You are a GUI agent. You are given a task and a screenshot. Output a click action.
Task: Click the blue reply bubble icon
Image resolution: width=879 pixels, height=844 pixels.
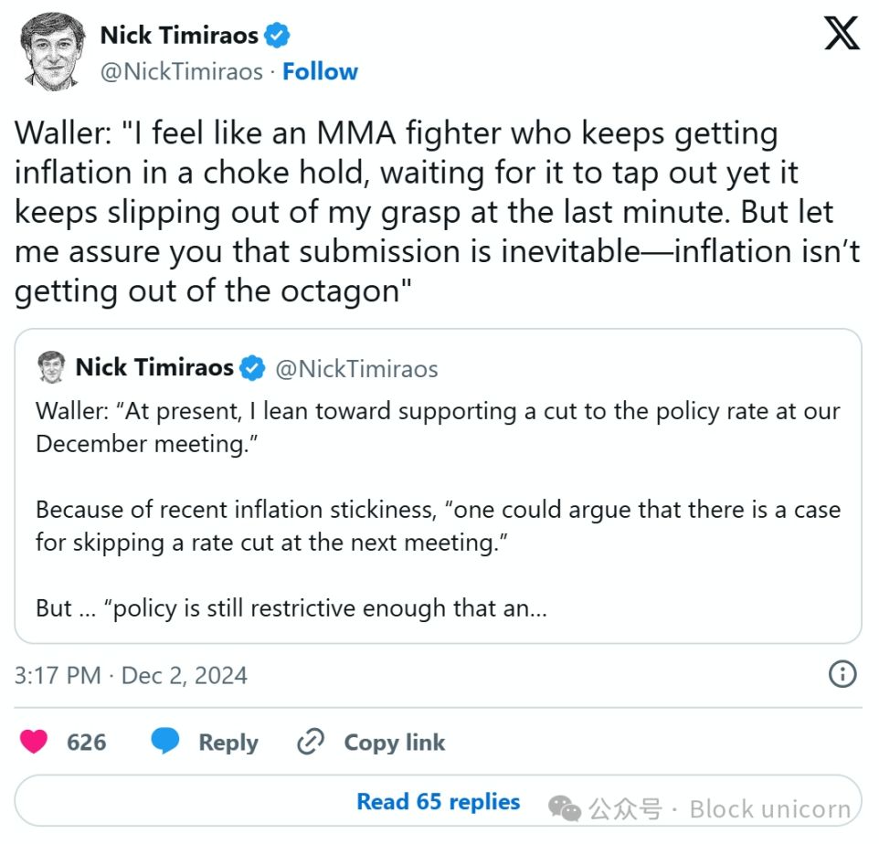tap(165, 742)
